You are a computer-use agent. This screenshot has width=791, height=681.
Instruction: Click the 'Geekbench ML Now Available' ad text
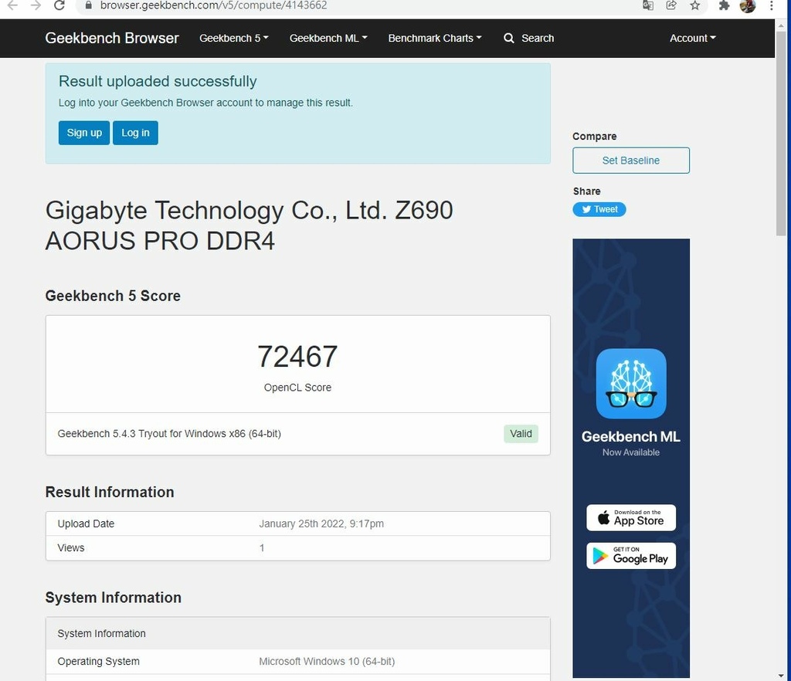[x=631, y=443]
